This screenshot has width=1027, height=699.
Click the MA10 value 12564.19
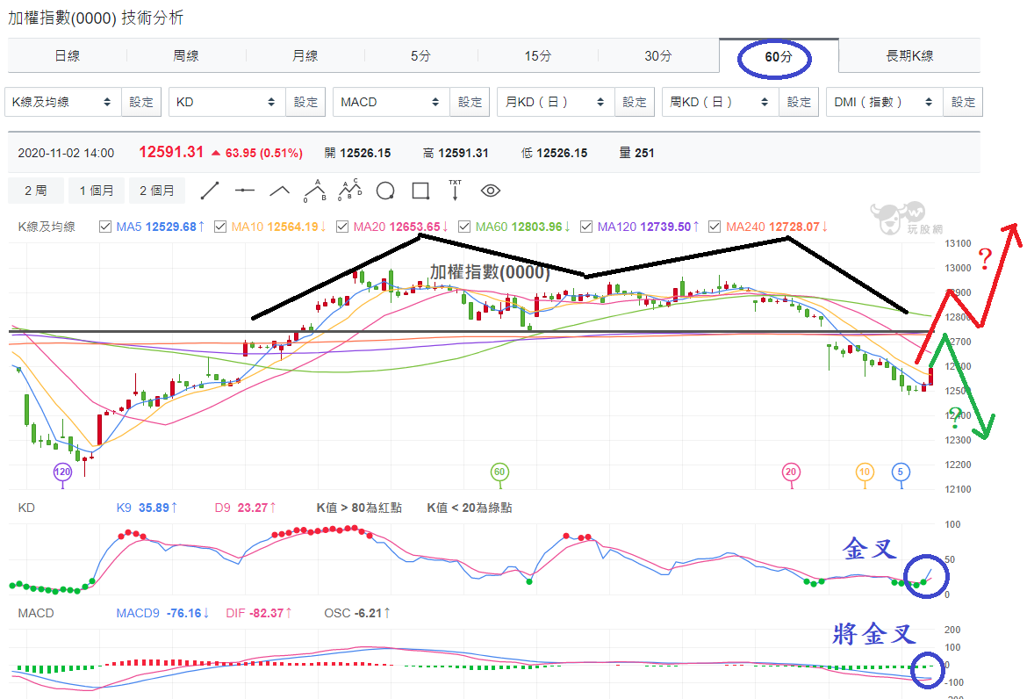pyautogui.click(x=292, y=227)
